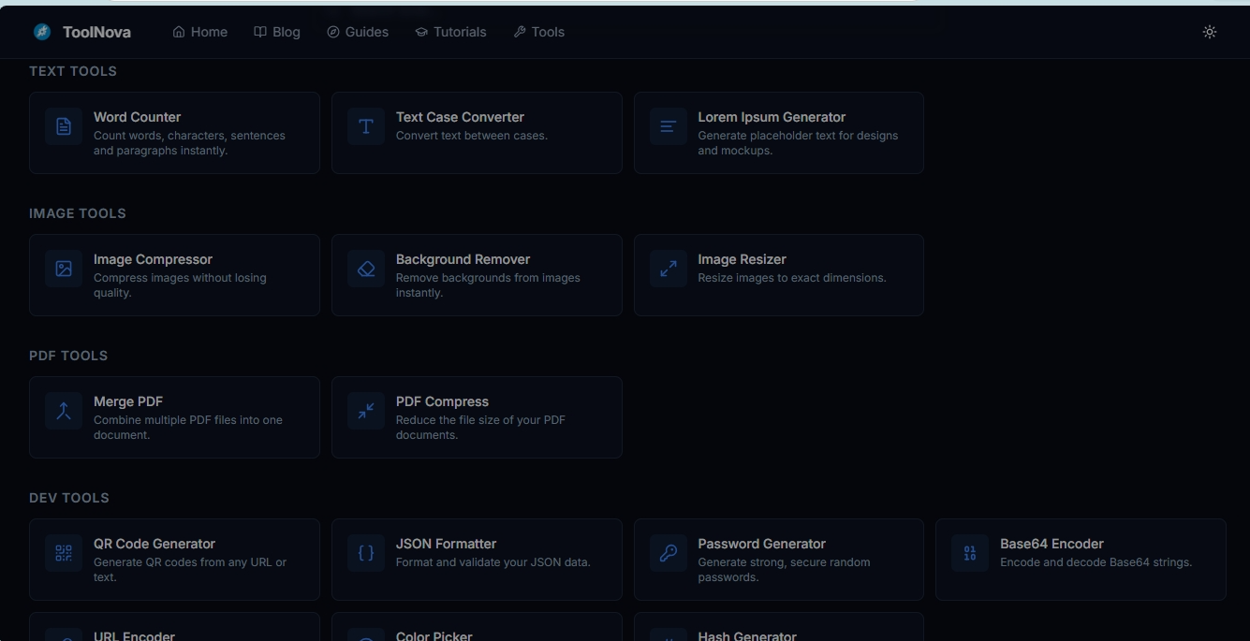Open the Lorem Ipsum Generator icon
The width and height of the screenshot is (1250, 641).
click(668, 126)
